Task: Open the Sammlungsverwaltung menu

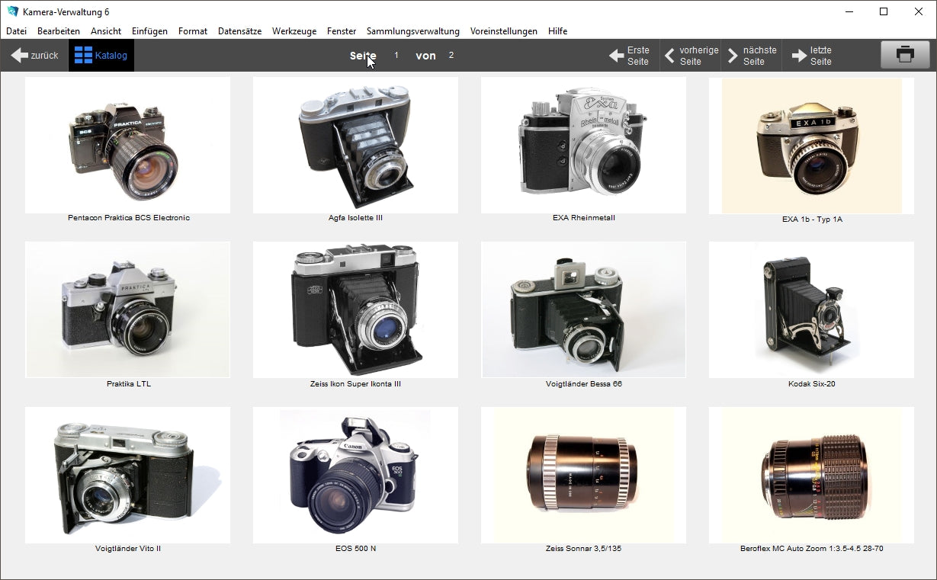Action: pyautogui.click(x=412, y=31)
